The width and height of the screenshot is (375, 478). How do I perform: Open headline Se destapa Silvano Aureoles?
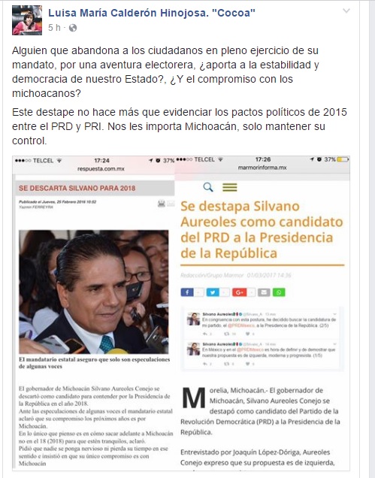click(x=262, y=229)
